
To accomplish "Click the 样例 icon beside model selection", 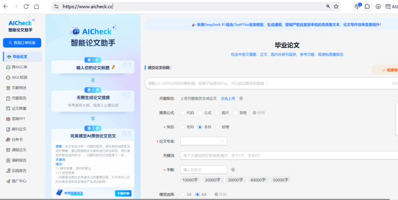I will click(216, 194).
